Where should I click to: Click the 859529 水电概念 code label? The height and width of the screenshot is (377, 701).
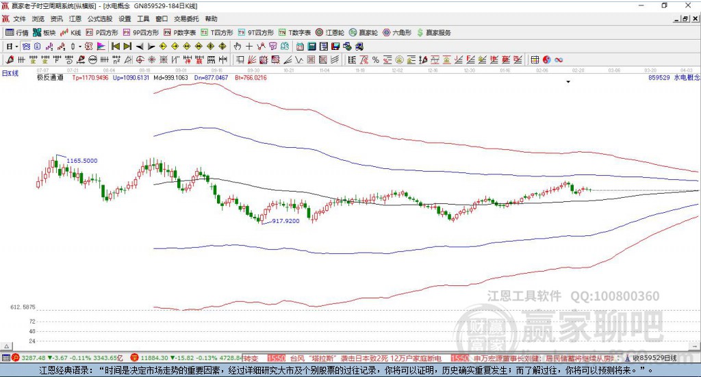pyautogui.click(x=674, y=78)
